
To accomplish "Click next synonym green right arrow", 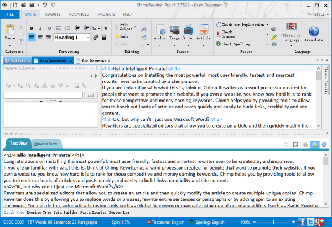I will (x=96, y=76).
